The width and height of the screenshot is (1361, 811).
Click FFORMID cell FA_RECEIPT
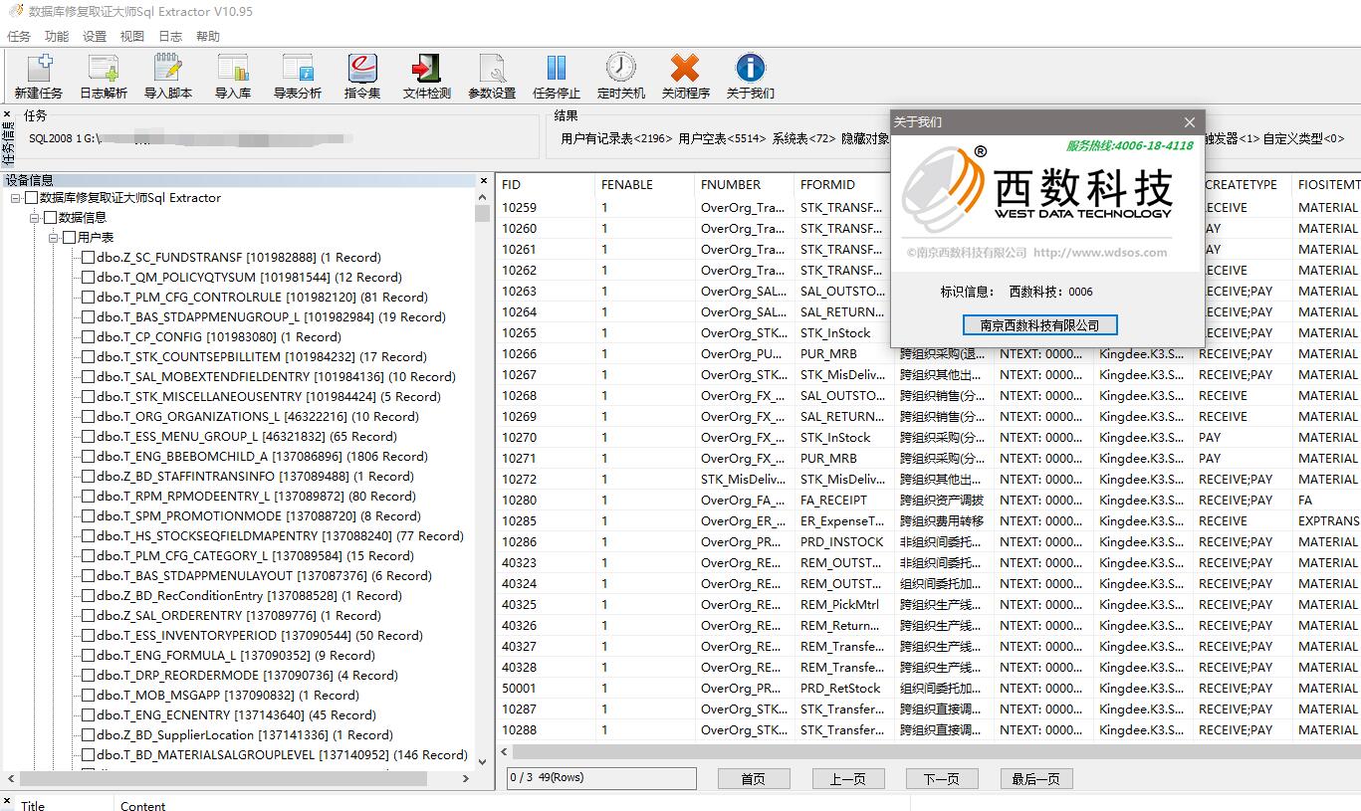(833, 501)
